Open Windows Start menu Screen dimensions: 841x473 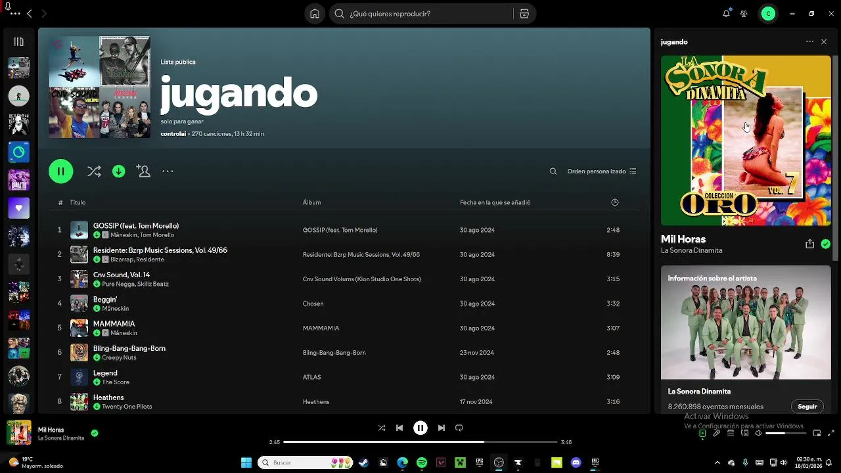246,462
